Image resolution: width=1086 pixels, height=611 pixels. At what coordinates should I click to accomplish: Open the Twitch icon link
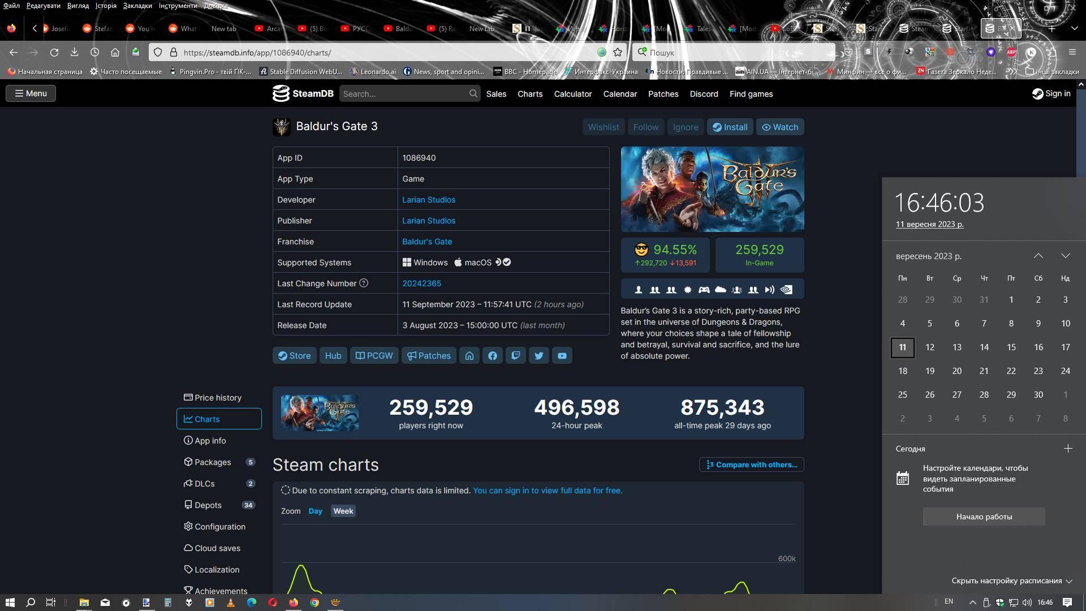pyautogui.click(x=516, y=356)
